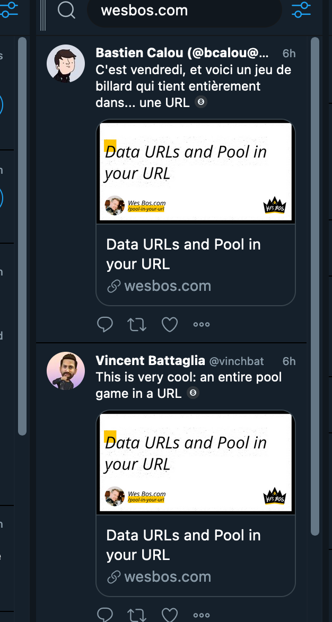Click Vincent Battaglia's profile avatar
Viewport: 332px width, 622px height.
[66, 371]
